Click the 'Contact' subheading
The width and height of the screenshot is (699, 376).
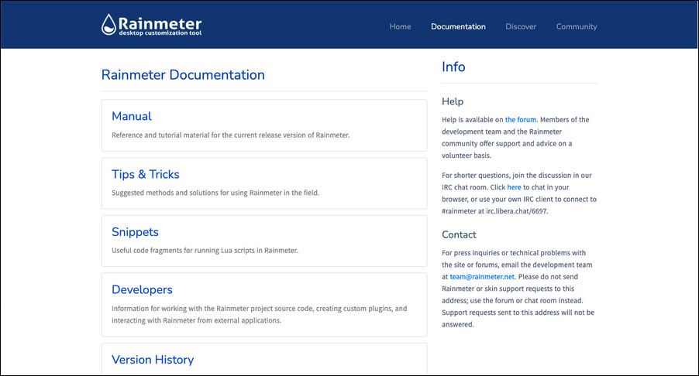(459, 234)
